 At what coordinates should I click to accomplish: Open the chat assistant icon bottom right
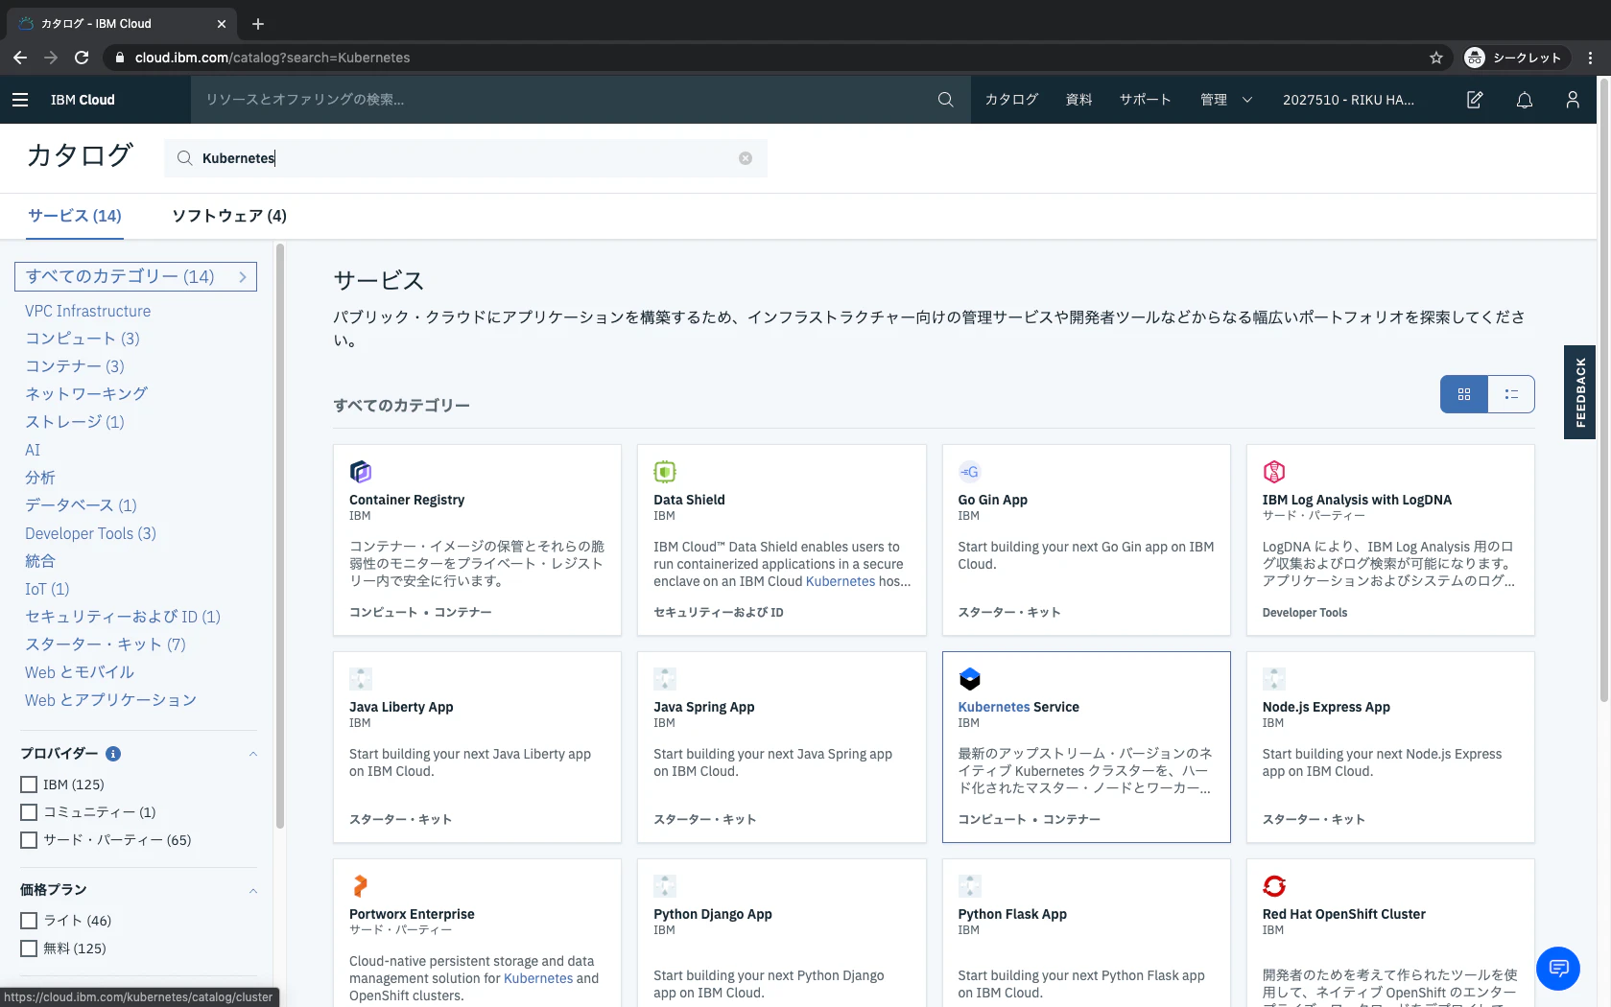tap(1558, 969)
